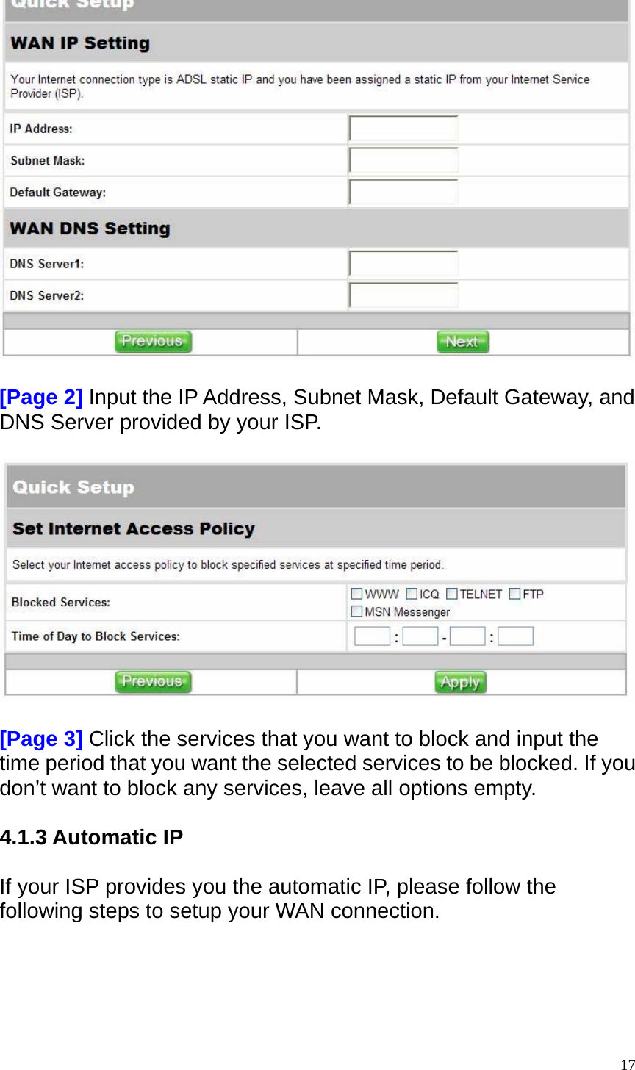Click the end minute field for blocking time
The height and width of the screenshot is (1070, 635).
pos(515,636)
